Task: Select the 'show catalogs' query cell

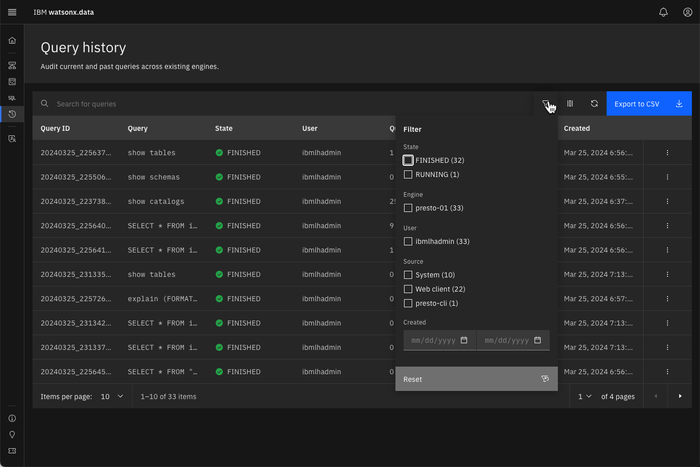Action: (x=156, y=201)
